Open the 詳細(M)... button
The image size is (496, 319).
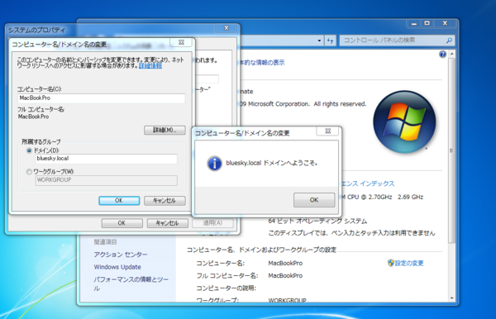(x=165, y=130)
